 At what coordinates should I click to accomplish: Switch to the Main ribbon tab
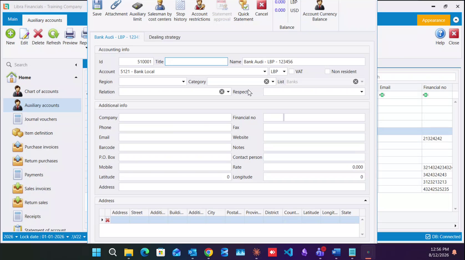pos(12,19)
